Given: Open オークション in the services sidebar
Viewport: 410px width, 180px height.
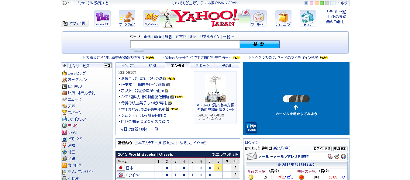Looking at the screenshot, I should tap(77, 79).
